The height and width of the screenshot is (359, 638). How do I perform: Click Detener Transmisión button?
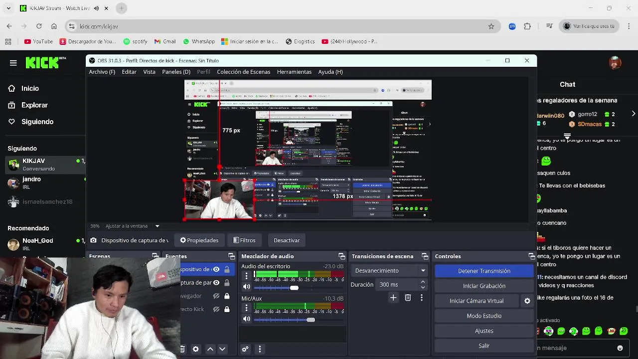(484, 271)
